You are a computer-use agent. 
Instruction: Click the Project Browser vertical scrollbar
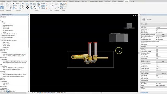tap(28, 32)
